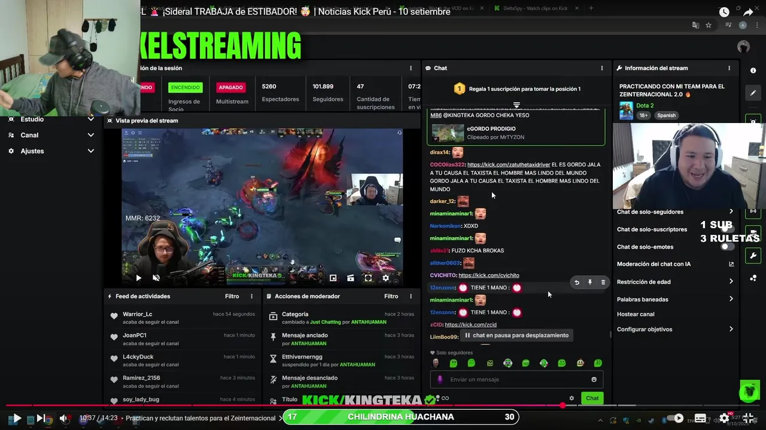Click the YouTube Share arrow icon
Screen dimensions: 766x430
(748, 12)
